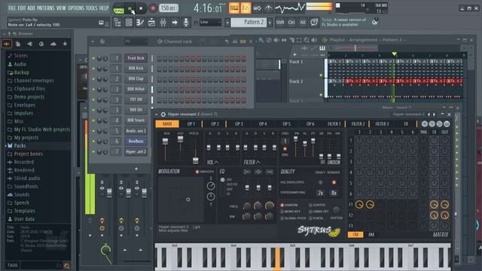Open the FILE menu

click(x=12, y=8)
